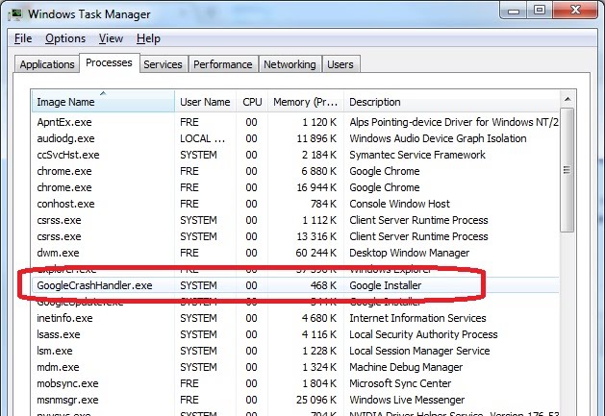The image size is (605, 416).
Task: Select the lsass.exe process
Action: click(295, 334)
